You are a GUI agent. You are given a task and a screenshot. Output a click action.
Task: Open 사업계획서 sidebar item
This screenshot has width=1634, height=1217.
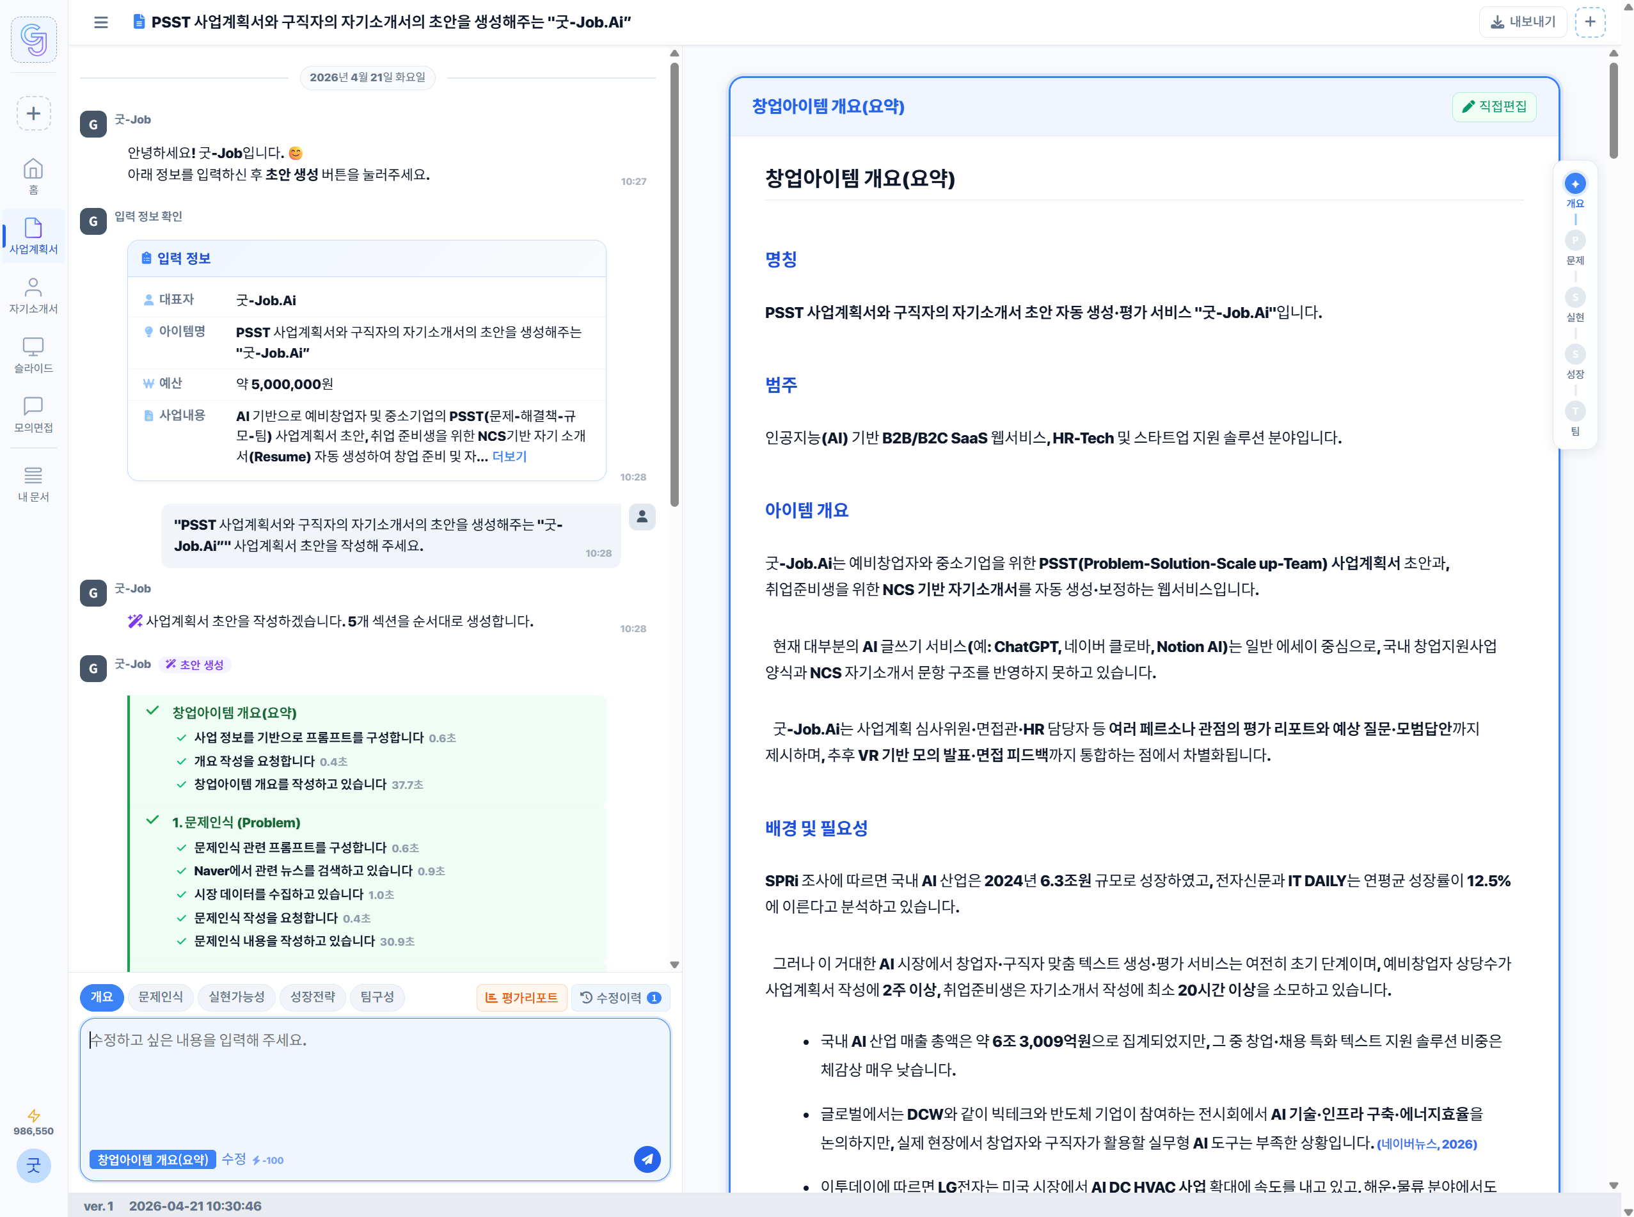33,235
